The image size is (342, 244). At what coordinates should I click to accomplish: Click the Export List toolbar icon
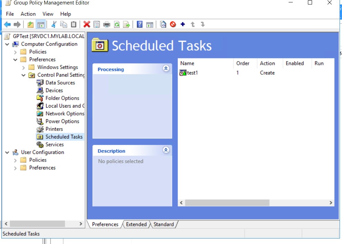click(x=126, y=24)
